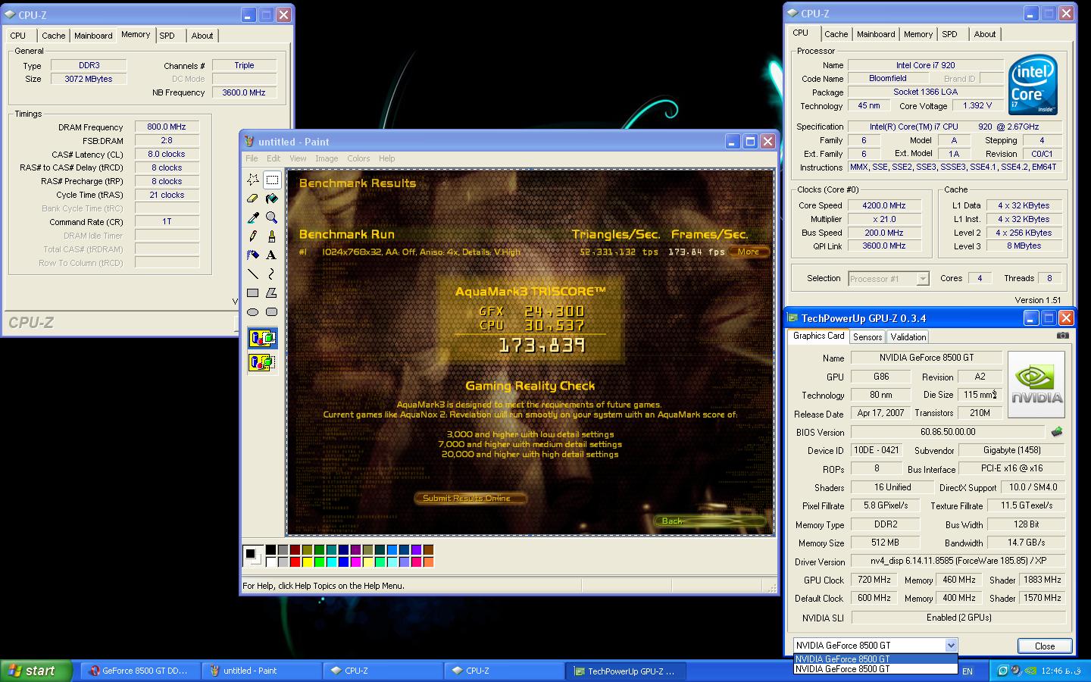The image size is (1091, 682).
Task: Click the Driver Version field in GPU-Z
Action: [x=958, y=562]
